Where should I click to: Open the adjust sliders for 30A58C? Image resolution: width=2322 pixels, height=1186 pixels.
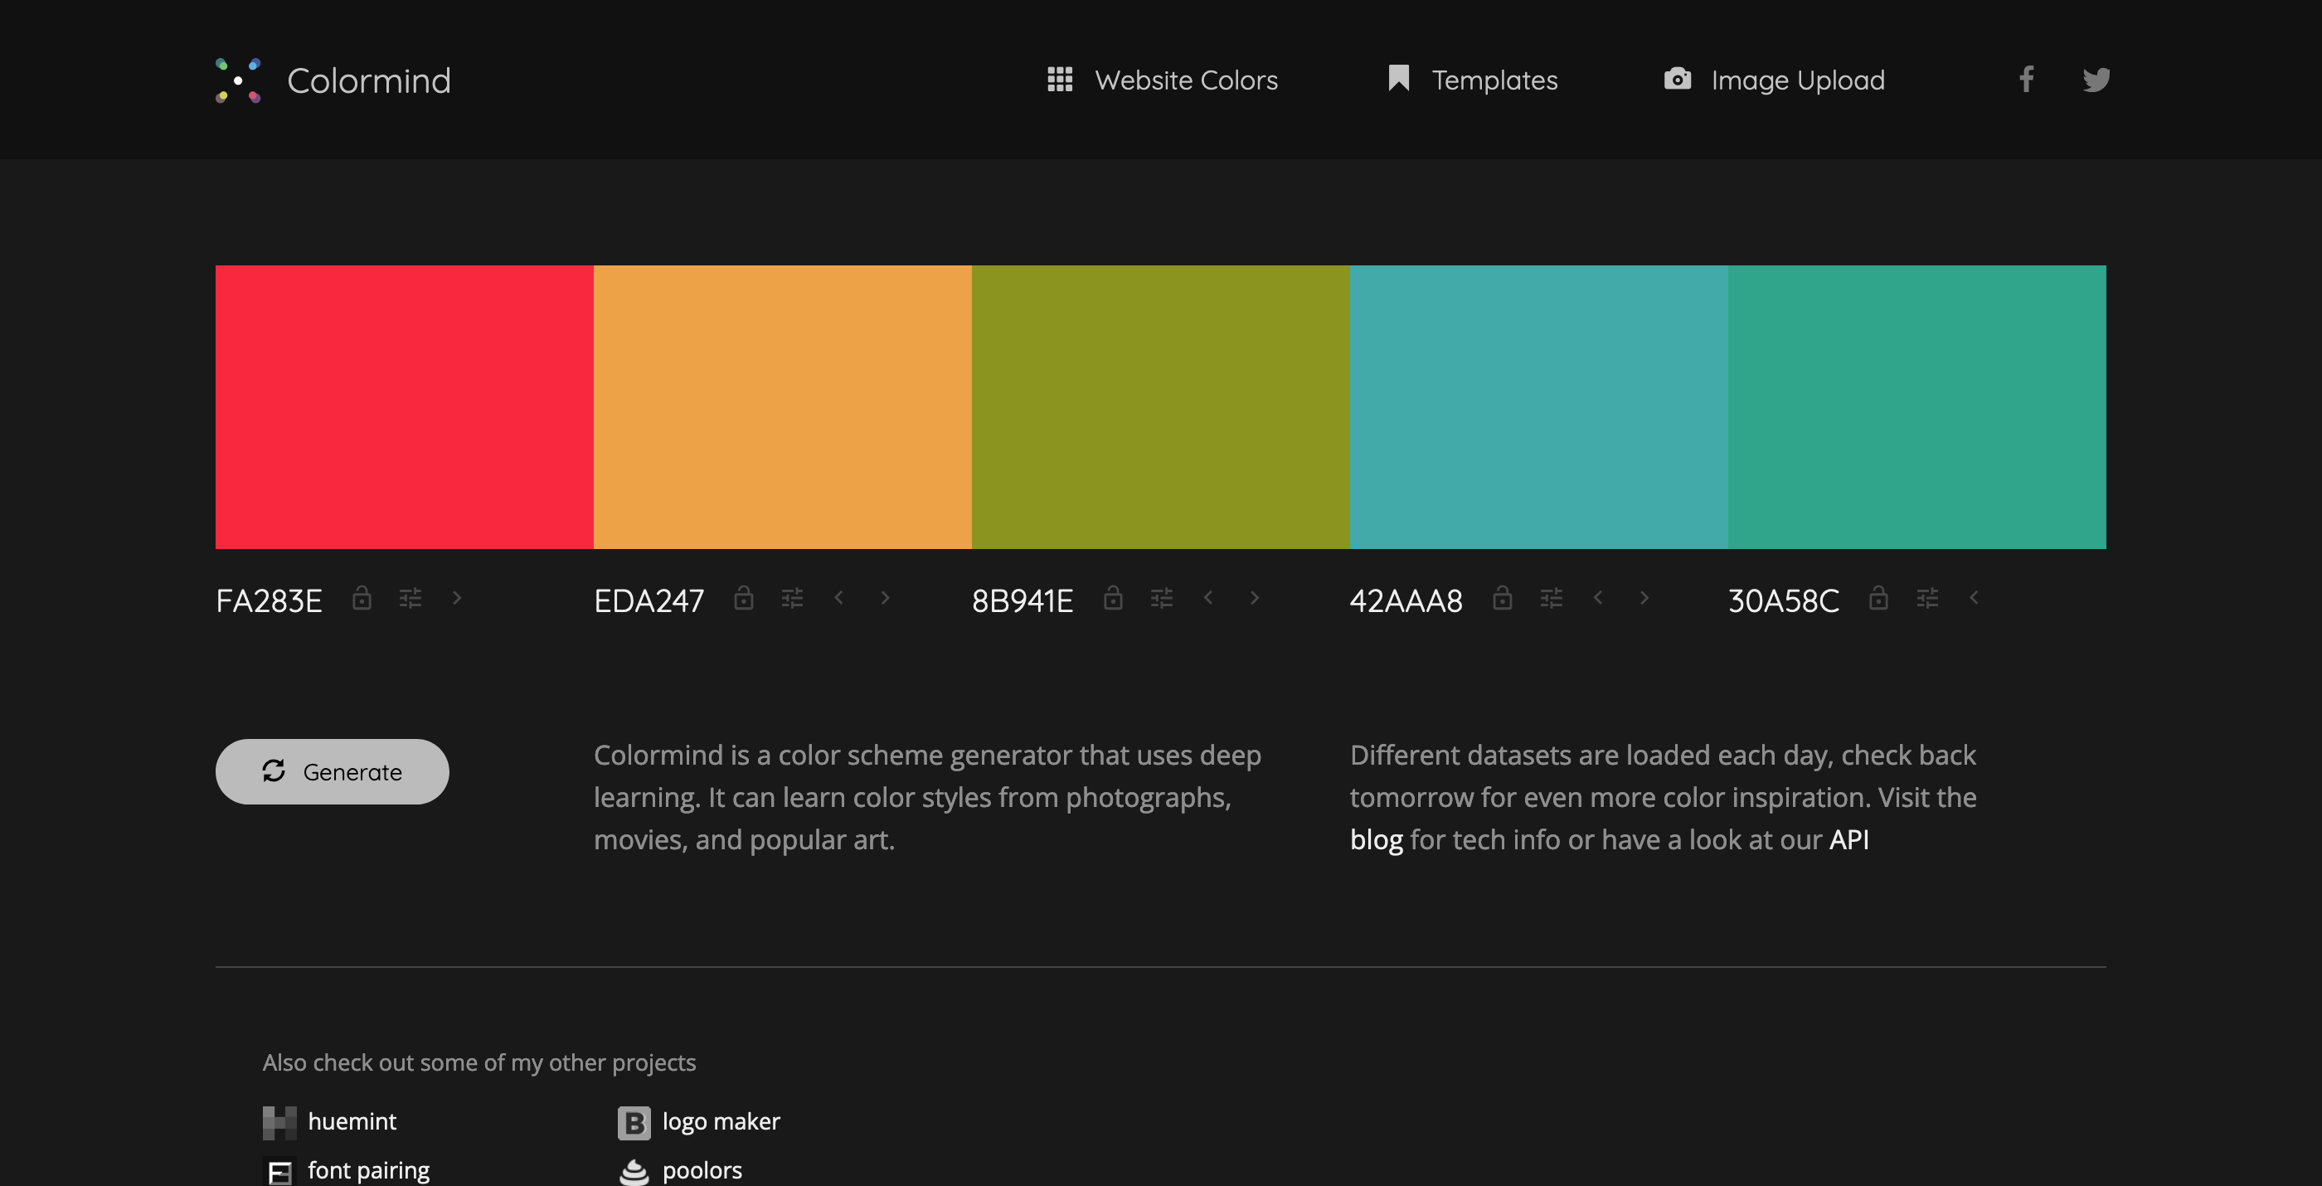[x=1927, y=599]
